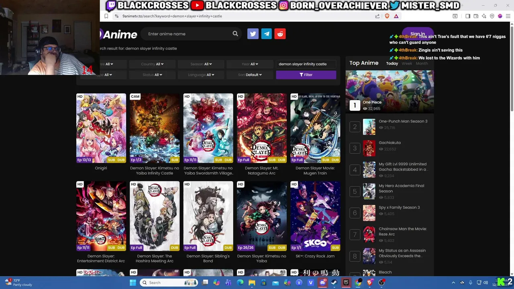Open the weather widget showing 72°F
The height and width of the screenshot is (289, 514).
coord(18,283)
